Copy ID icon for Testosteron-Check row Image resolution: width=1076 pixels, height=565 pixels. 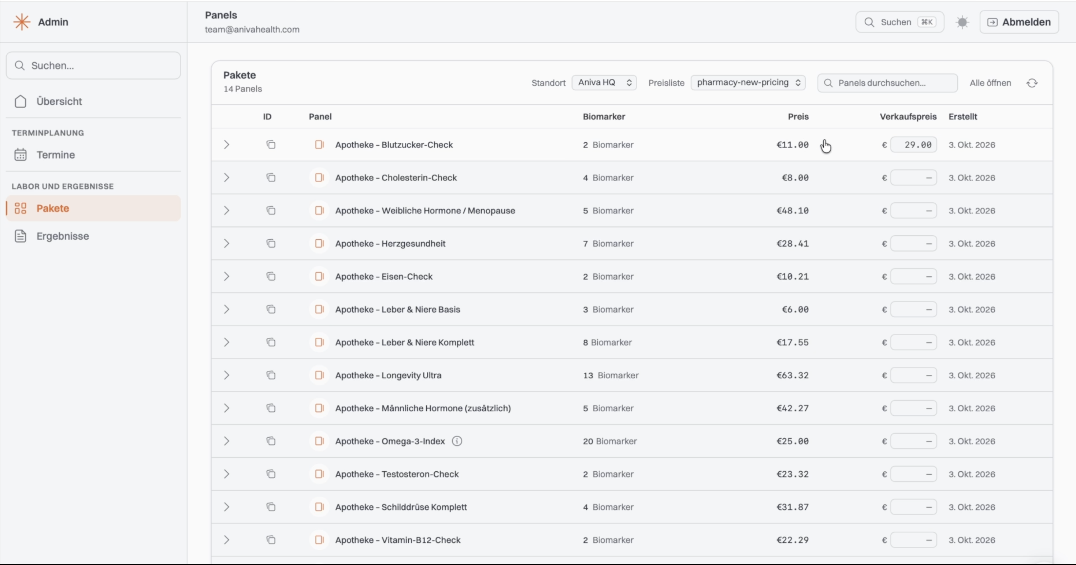271,475
